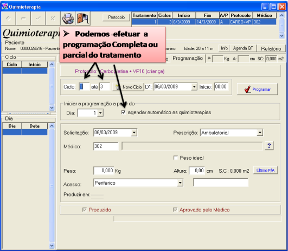This screenshot has height=251, width=288.
Task: Open the Acesso Periférico dropdown
Action: point(180,183)
